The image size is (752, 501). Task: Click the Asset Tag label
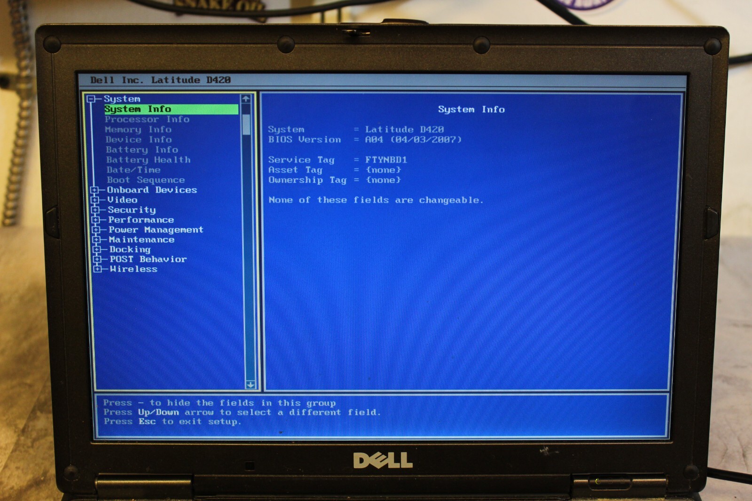point(295,170)
